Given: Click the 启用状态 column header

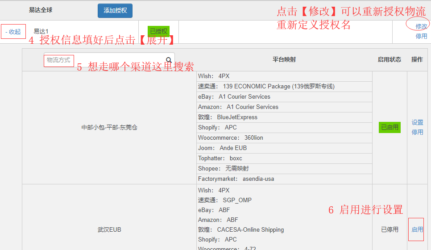Looking at the screenshot, I should coord(389,59).
